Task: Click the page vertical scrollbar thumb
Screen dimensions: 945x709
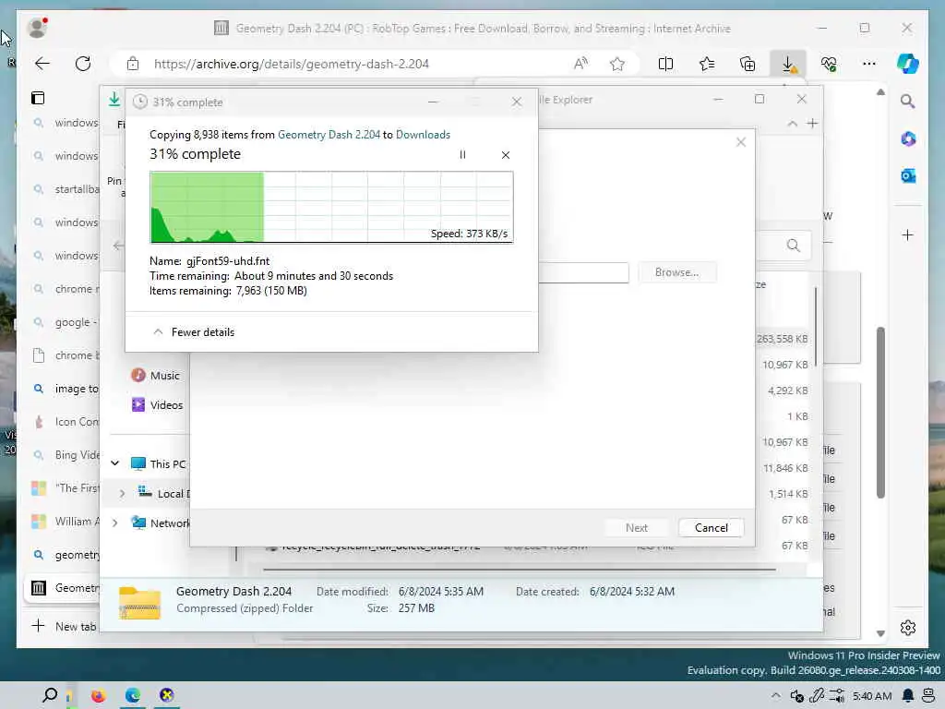Action: (880, 413)
